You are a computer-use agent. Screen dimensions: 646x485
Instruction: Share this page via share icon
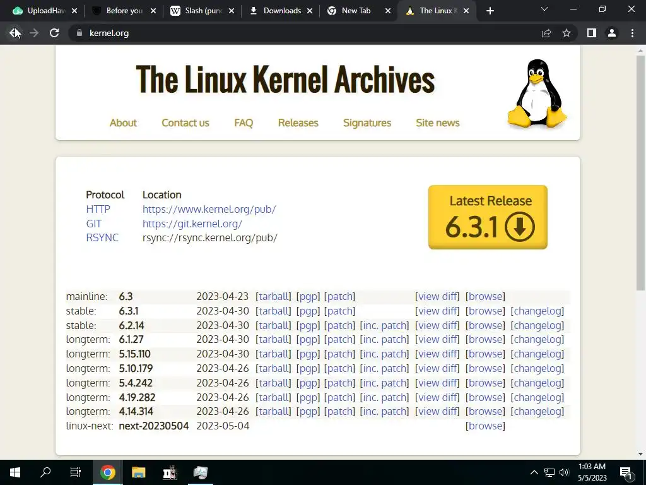[x=546, y=33]
